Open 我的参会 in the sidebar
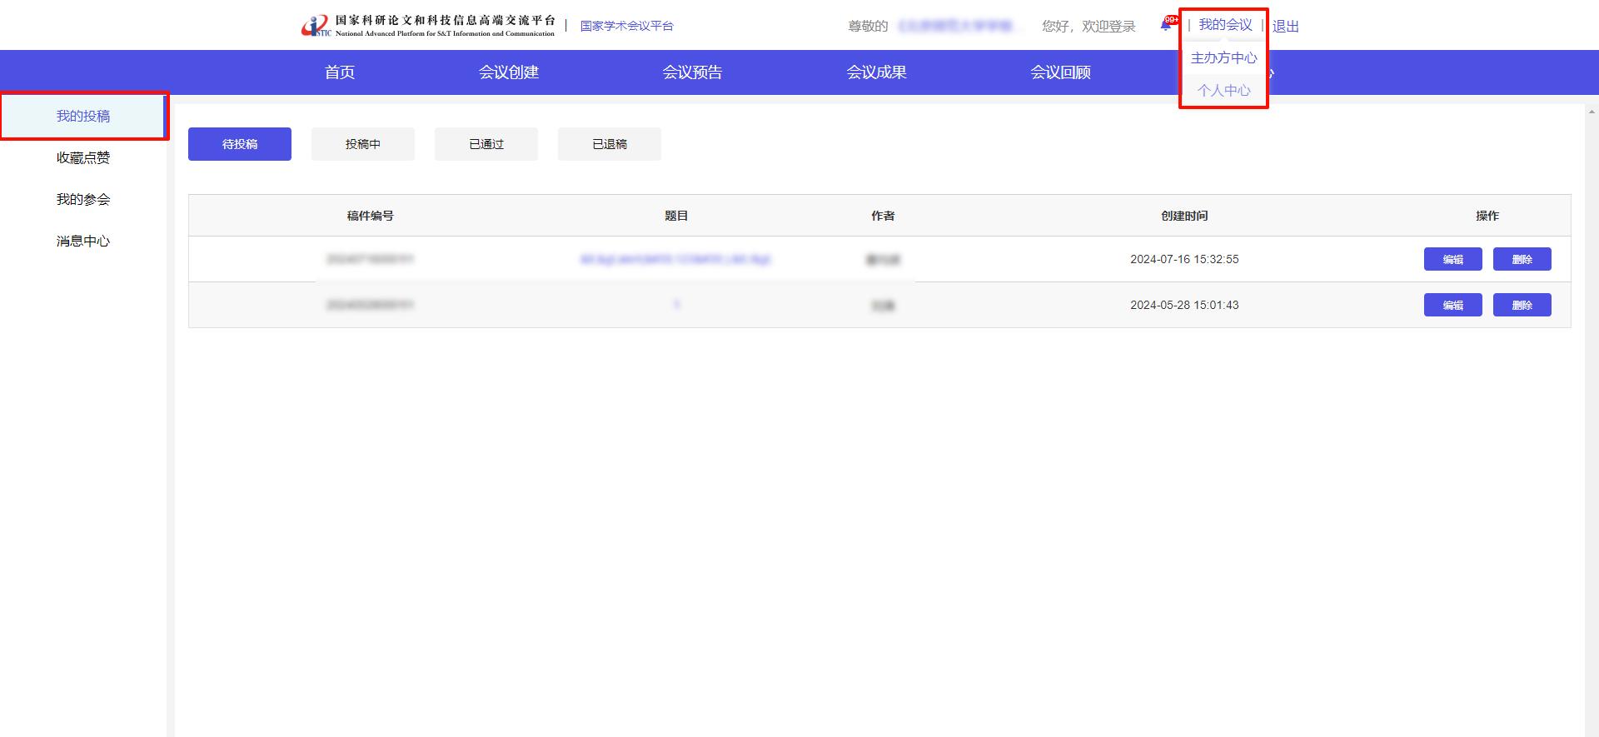This screenshot has width=1599, height=737. click(x=83, y=199)
